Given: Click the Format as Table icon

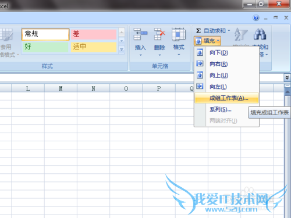Looking at the screenshot, I should coord(6,35).
